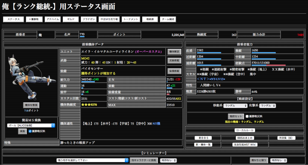This screenshot has width=308, height=165.
Task: Enable 優勝戦反映 checkbox beside 戦術セット
Action: pyautogui.click(x=247, y=116)
